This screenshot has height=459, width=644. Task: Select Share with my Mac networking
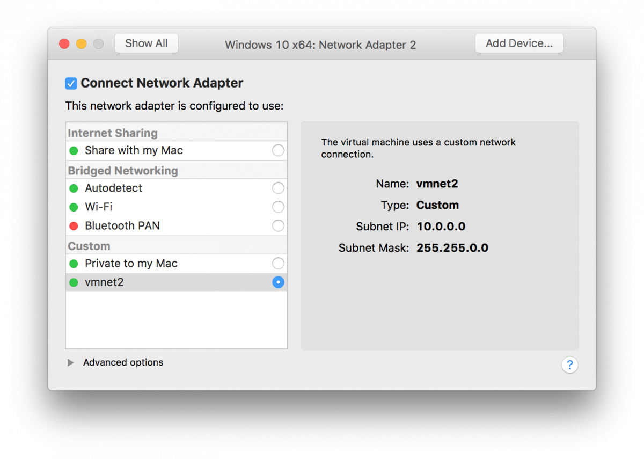click(278, 150)
